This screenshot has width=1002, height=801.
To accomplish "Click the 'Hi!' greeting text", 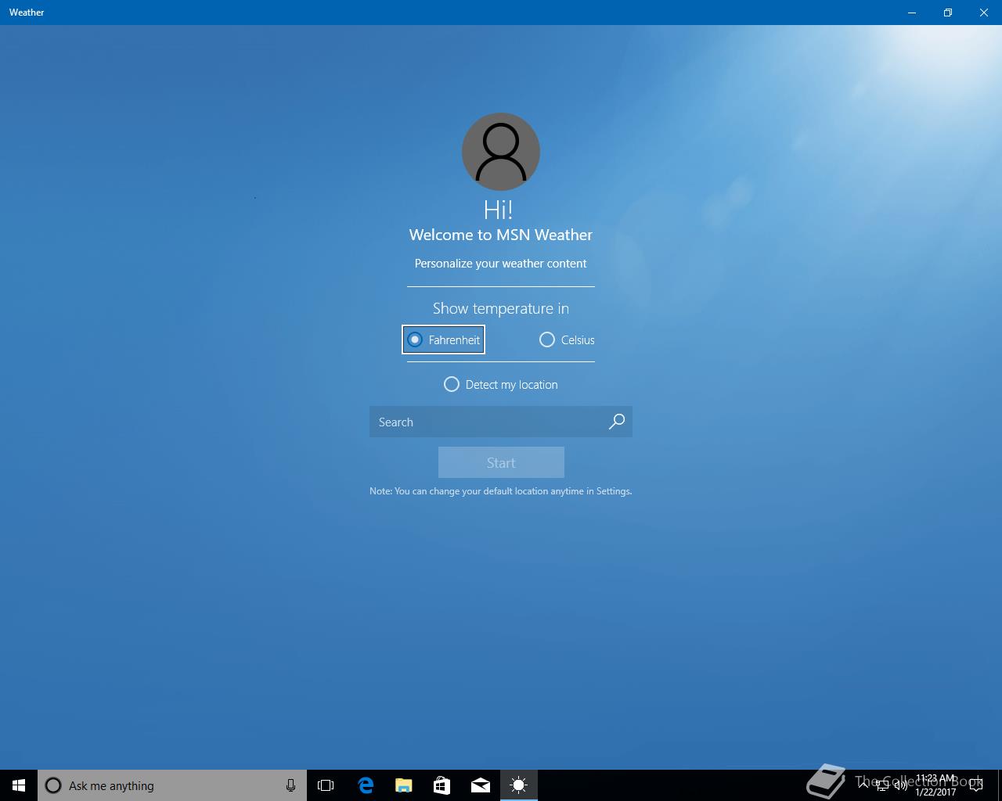I will [499, 209].
